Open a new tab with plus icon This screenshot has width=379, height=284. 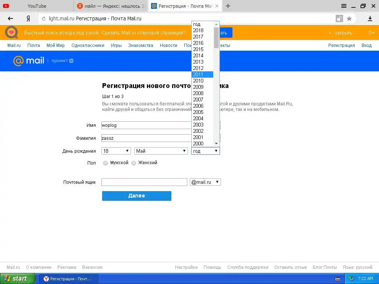click(228, 6)
